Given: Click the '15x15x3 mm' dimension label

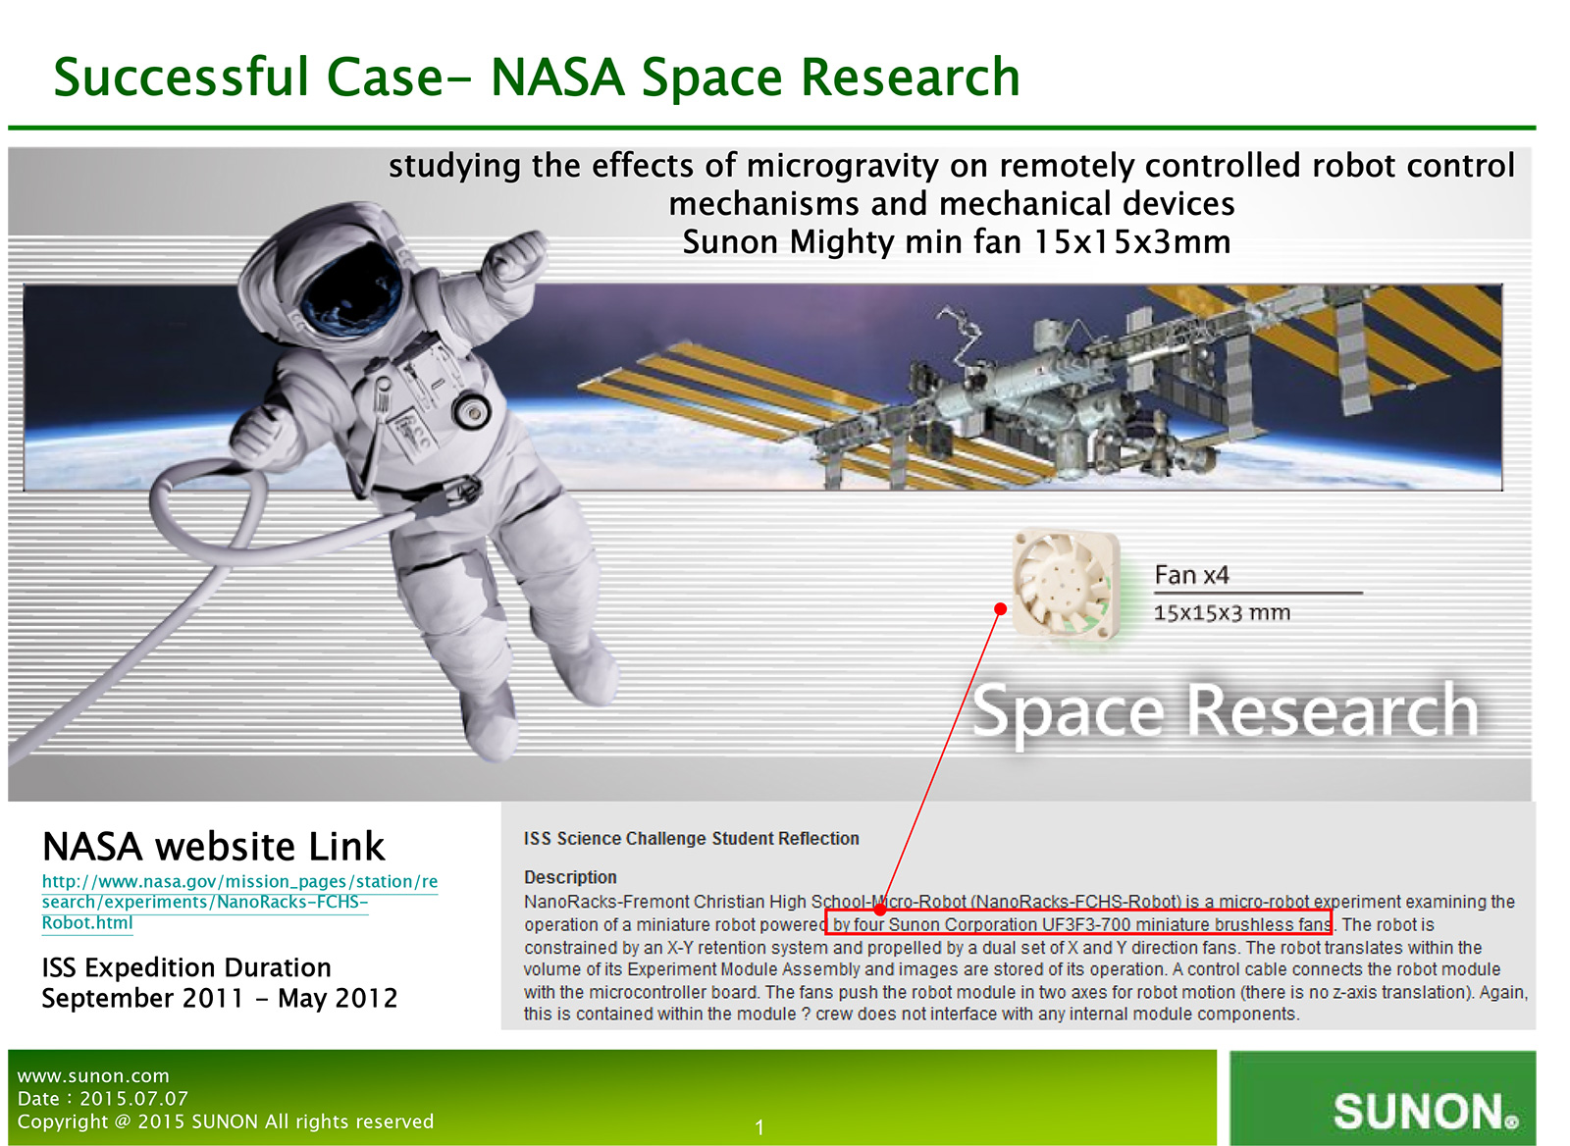Looking at the screenshot, I should point(1222,613).
